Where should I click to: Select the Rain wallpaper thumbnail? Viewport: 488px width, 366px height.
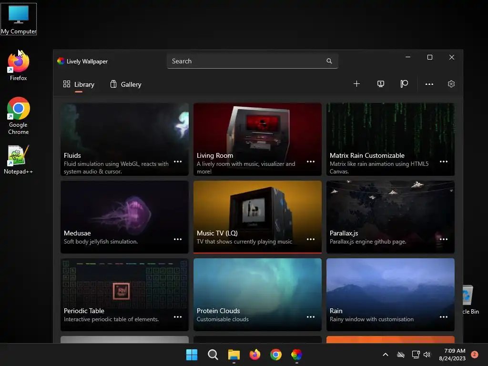390,295
